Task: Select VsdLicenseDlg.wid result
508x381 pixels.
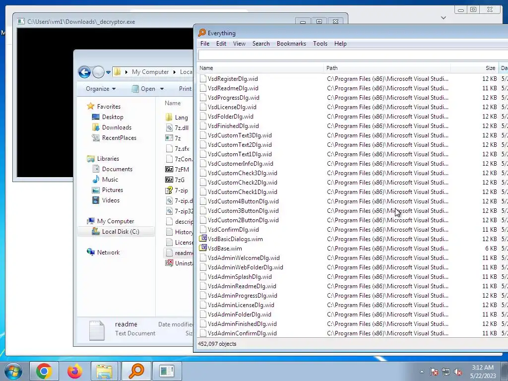Action: point(232,107)
